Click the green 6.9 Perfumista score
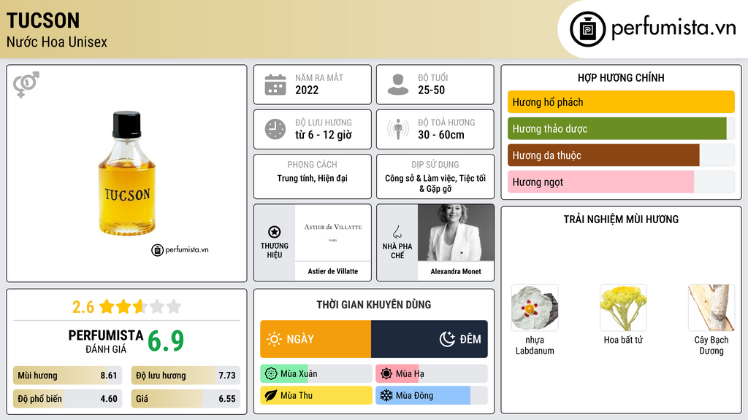 pyautogui.click(x=166, y=341)
